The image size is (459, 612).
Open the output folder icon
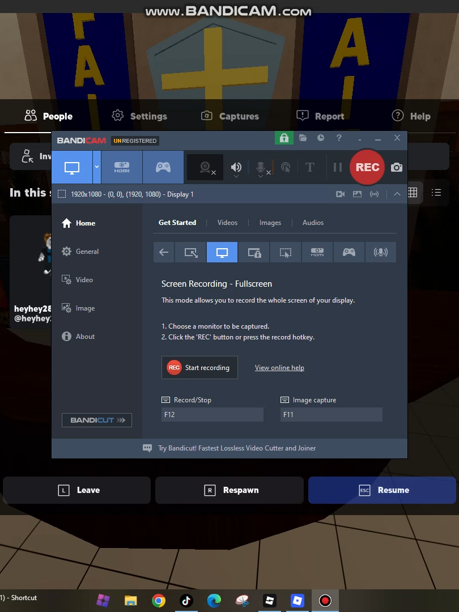pos(303,138)
